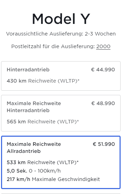
Task: Click the 565 km Reichweite text
Action: click(x=43, y=122)
